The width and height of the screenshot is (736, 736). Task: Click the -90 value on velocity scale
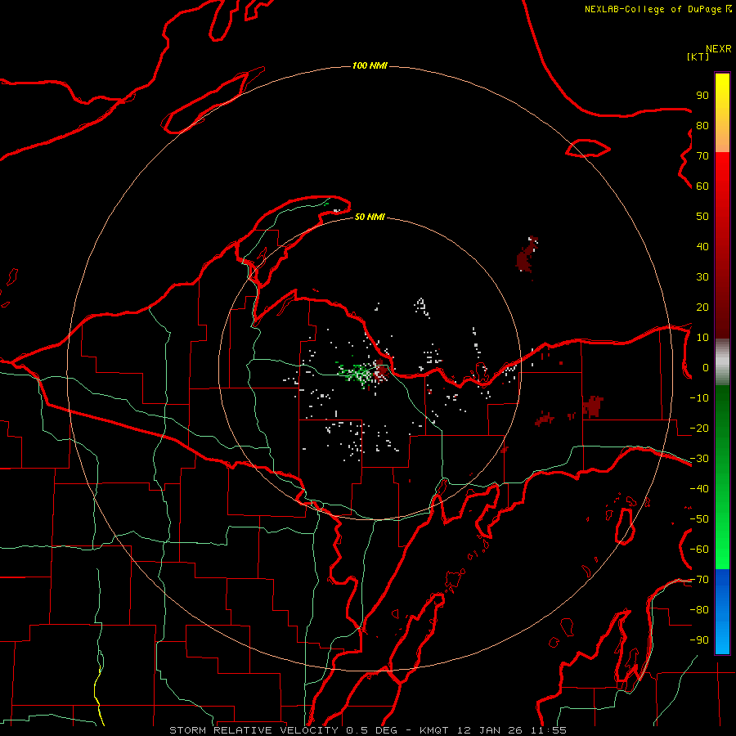coord(699,640)
